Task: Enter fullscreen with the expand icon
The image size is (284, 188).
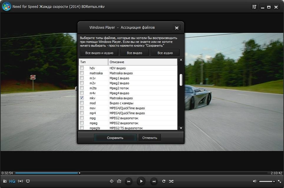Action: pos(280,181)
